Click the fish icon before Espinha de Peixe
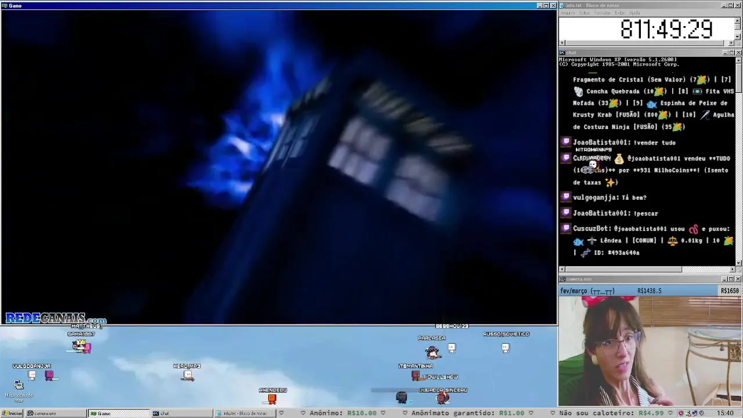743x418 pixels. coord(651,103)
